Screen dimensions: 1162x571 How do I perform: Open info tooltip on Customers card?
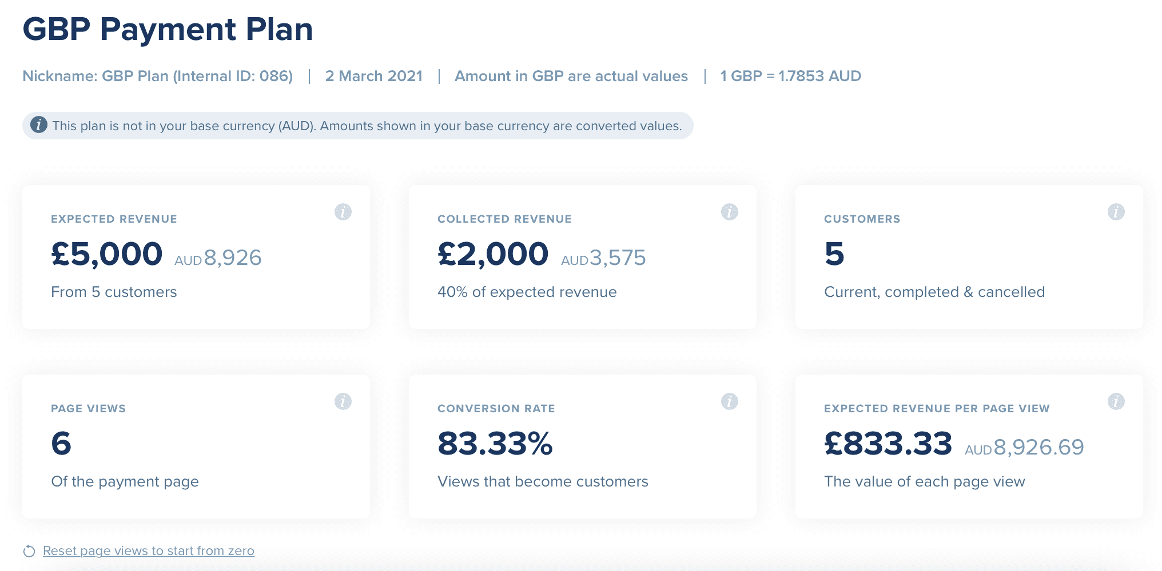click(x=1116, y=212)
